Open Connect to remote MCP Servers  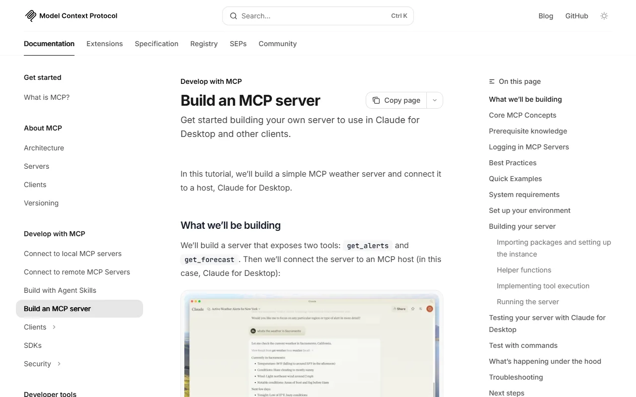tap(77, 272)
